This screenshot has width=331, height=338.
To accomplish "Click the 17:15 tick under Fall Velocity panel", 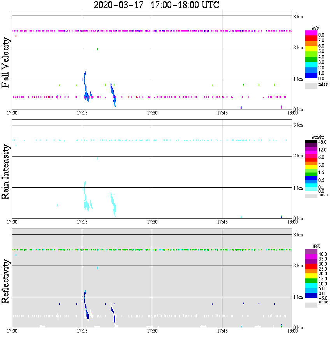I will pos(82,113).
